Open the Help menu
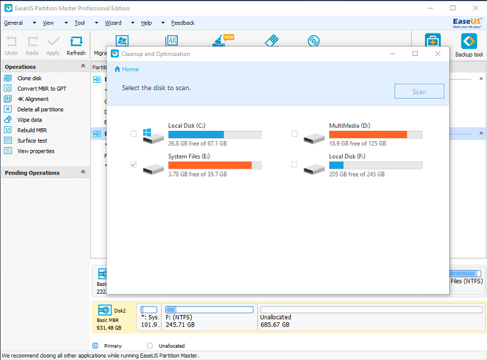This screenshot has height=360, width=487. click(x=146, y=23)
